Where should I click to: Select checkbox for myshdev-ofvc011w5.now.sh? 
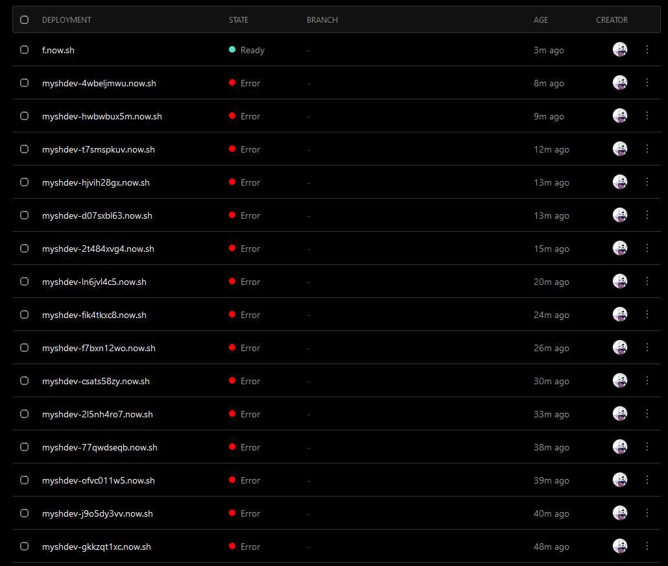pyautogui.click(x=24, y=480)
